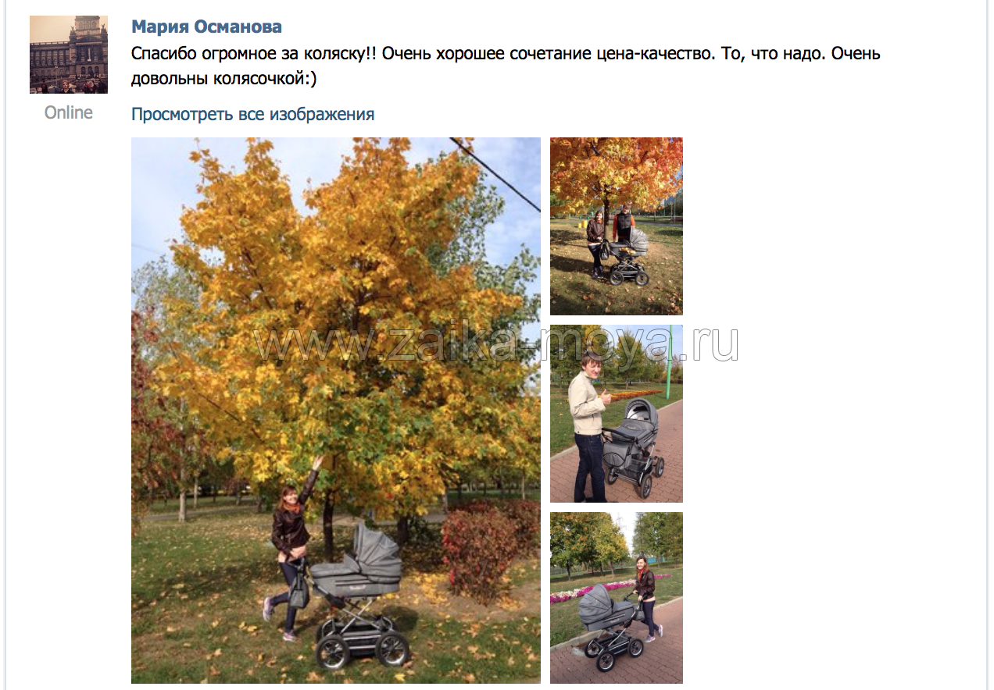The height and width of the screenshot is (690, 994).
Task: Click 'Просмотреть все изображения' link
Action: coord(252,114)
